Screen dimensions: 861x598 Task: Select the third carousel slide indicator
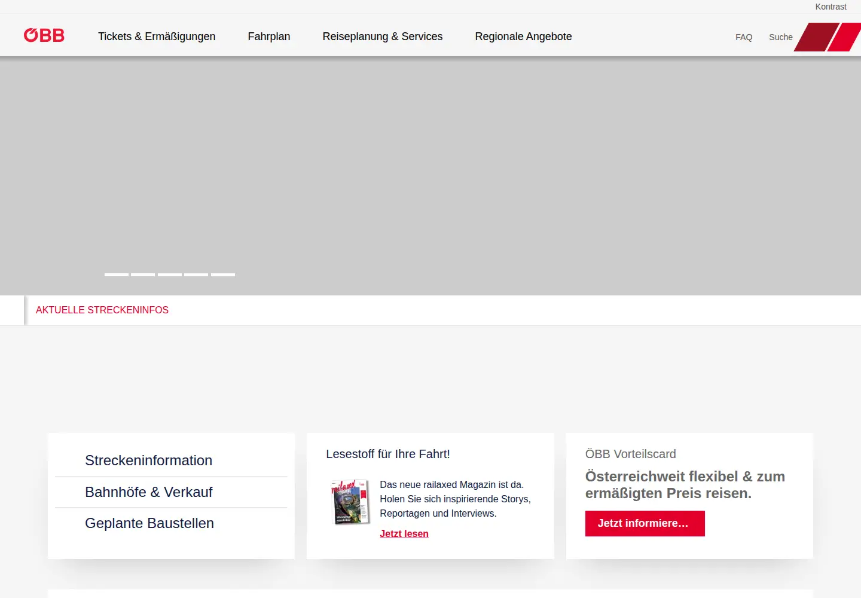coord(170,274)
